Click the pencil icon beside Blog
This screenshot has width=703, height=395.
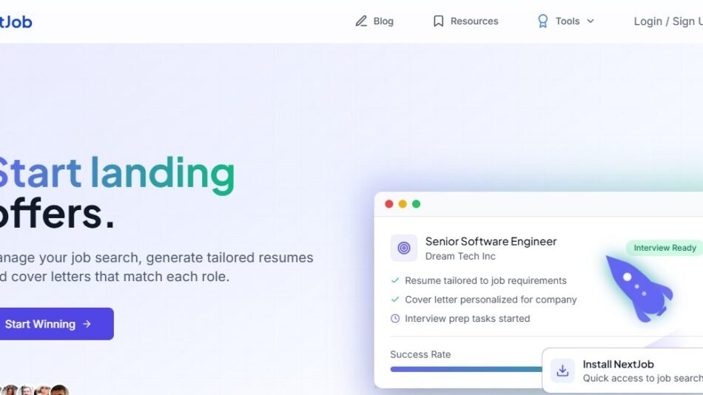pos(361,21)
